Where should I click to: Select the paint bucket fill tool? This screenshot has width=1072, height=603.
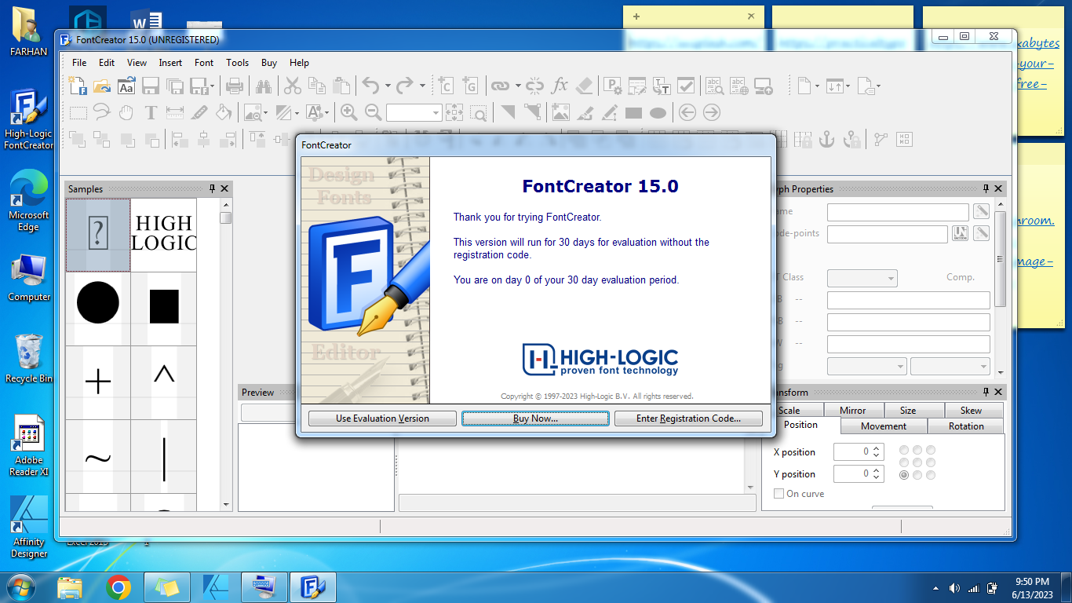(224, 112)
